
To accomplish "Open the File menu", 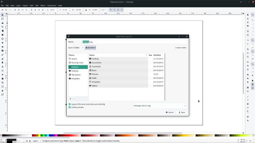I will (x=2, y=5).
